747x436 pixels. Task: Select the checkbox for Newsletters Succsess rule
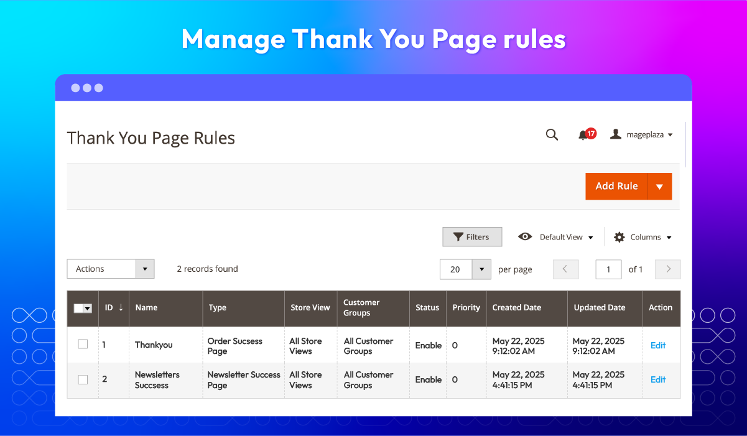(83, 379)
